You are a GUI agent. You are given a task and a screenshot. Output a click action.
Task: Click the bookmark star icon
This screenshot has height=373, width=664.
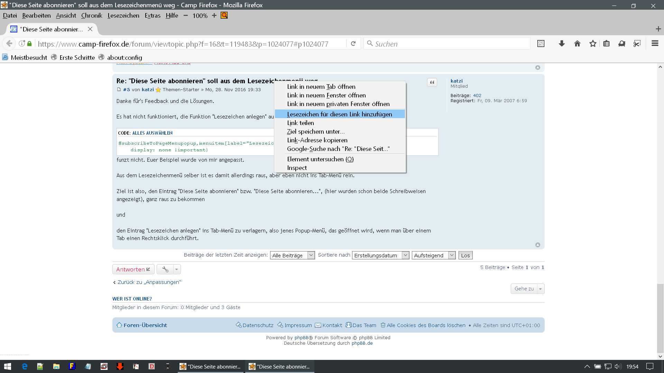click(593, 44)
